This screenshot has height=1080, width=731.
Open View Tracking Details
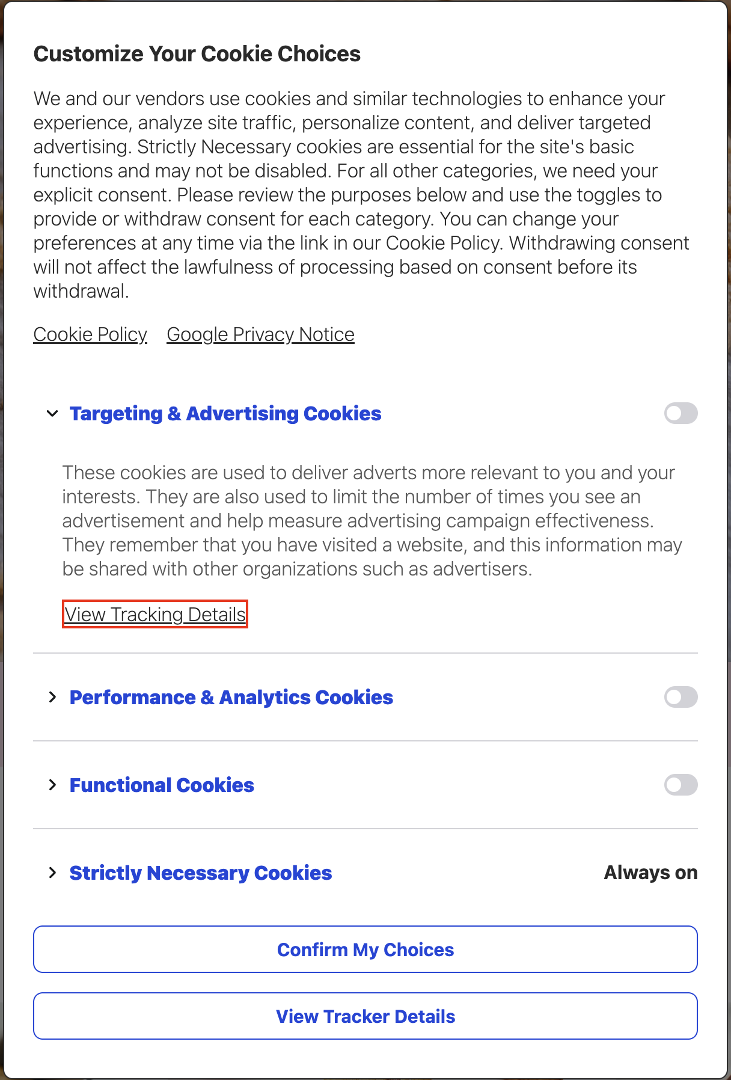click(x=155, y=615)
